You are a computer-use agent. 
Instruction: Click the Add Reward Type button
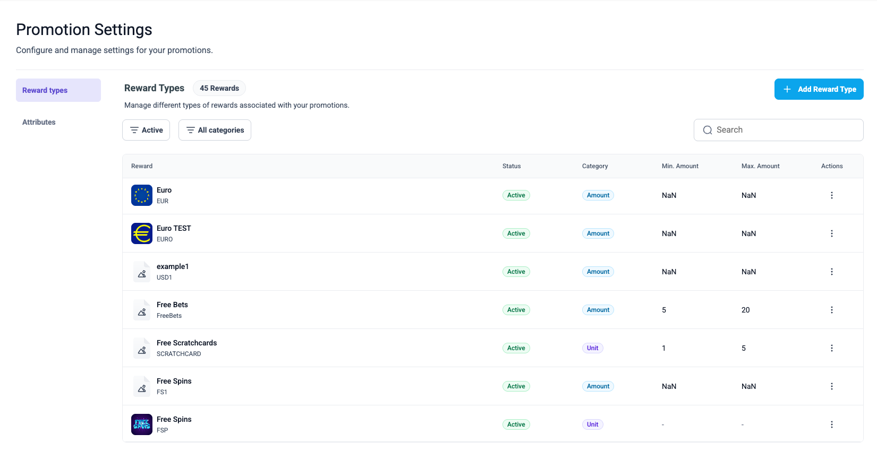(x=819, y=89)
